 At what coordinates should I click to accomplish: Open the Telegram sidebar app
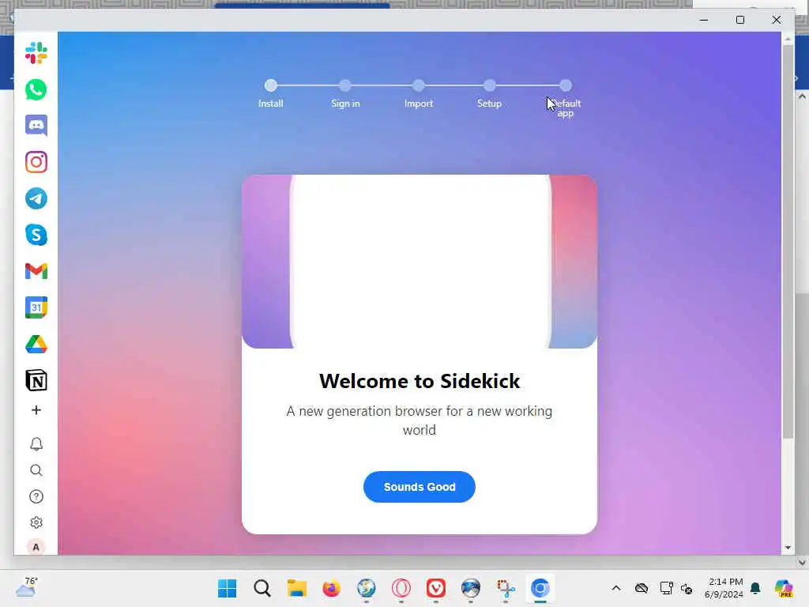coord(36,198)
